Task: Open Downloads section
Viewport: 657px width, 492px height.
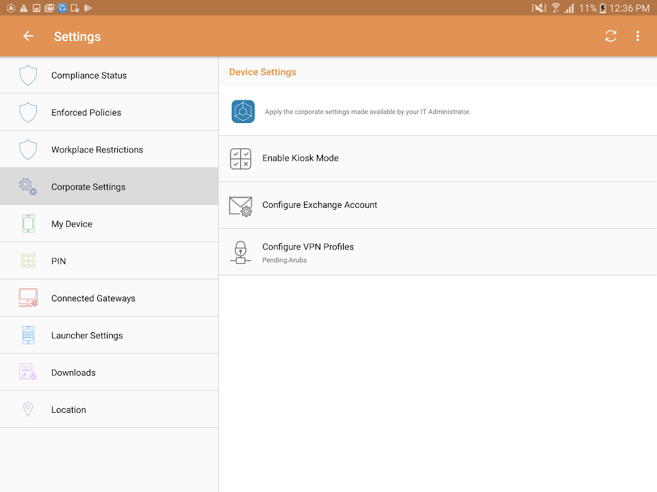Action: pyautogui.click(x=109, y=372)
